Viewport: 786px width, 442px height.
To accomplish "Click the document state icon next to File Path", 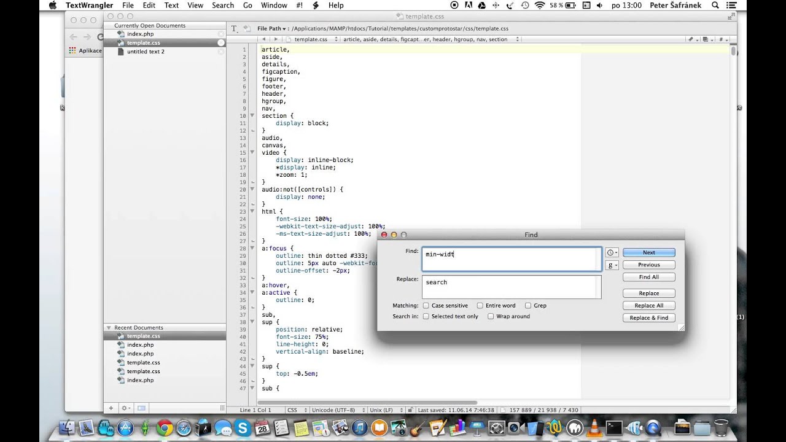I will [x=247, y=29].
